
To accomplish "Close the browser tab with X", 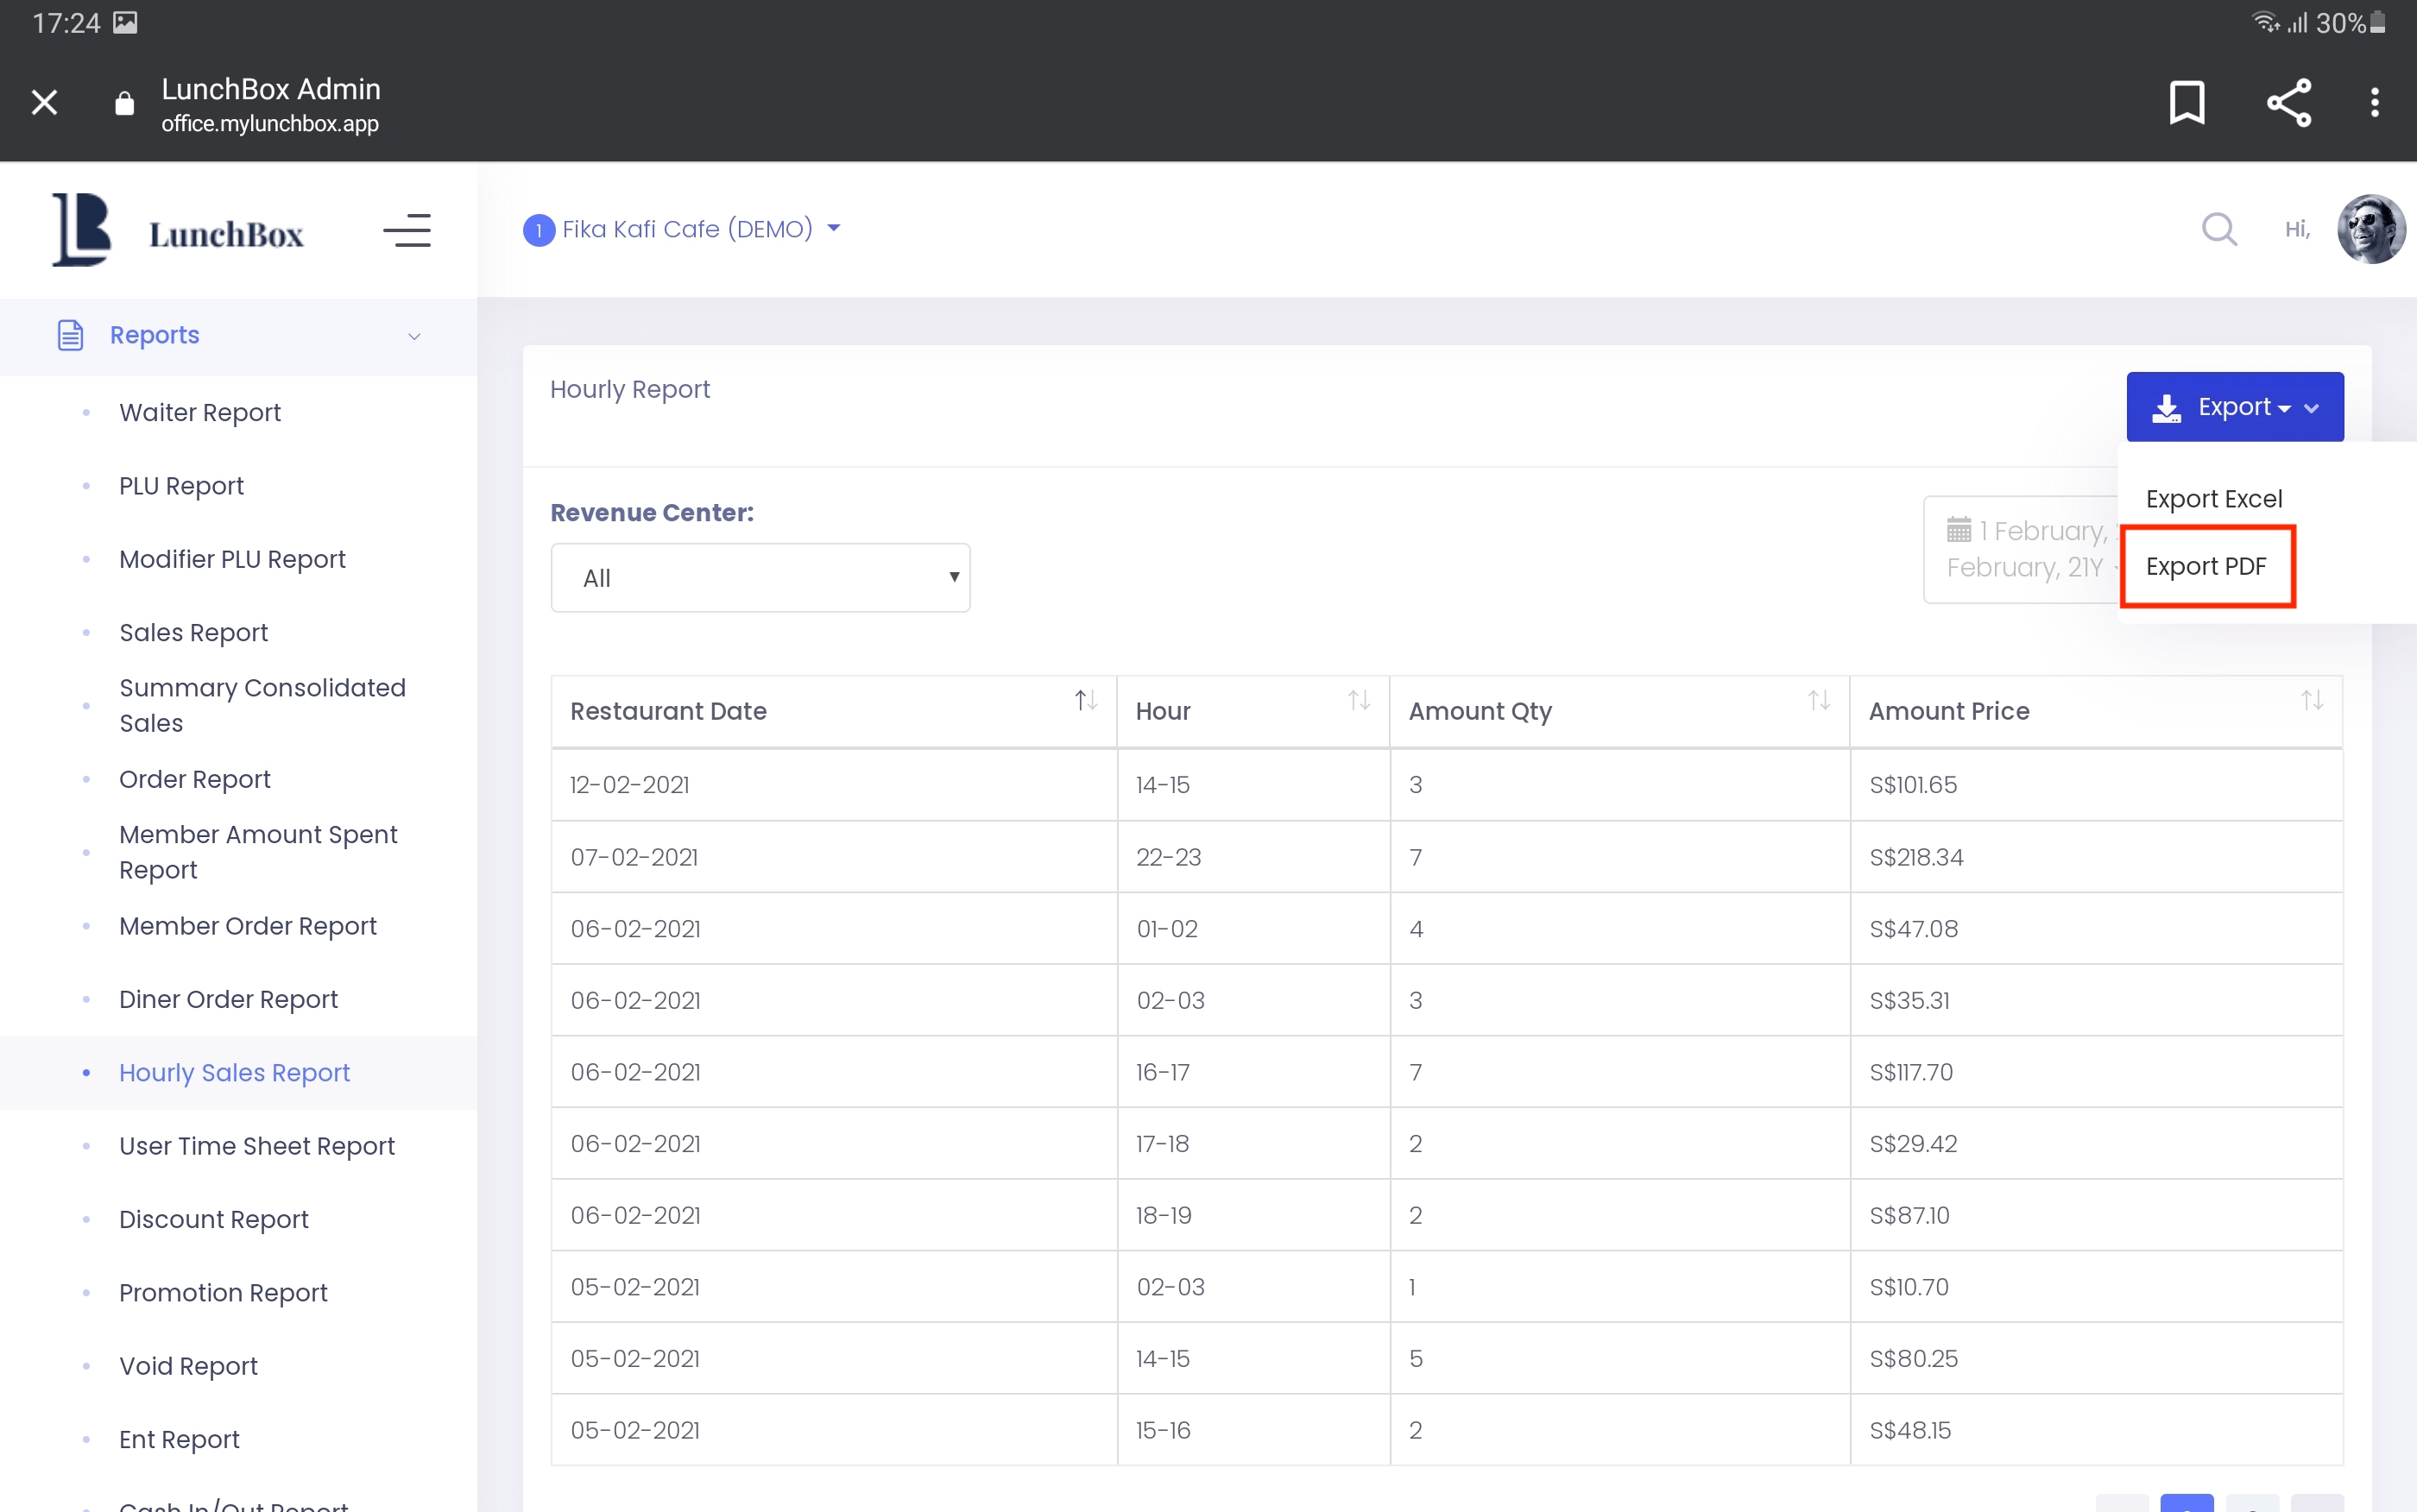I will tap(44, 102).
